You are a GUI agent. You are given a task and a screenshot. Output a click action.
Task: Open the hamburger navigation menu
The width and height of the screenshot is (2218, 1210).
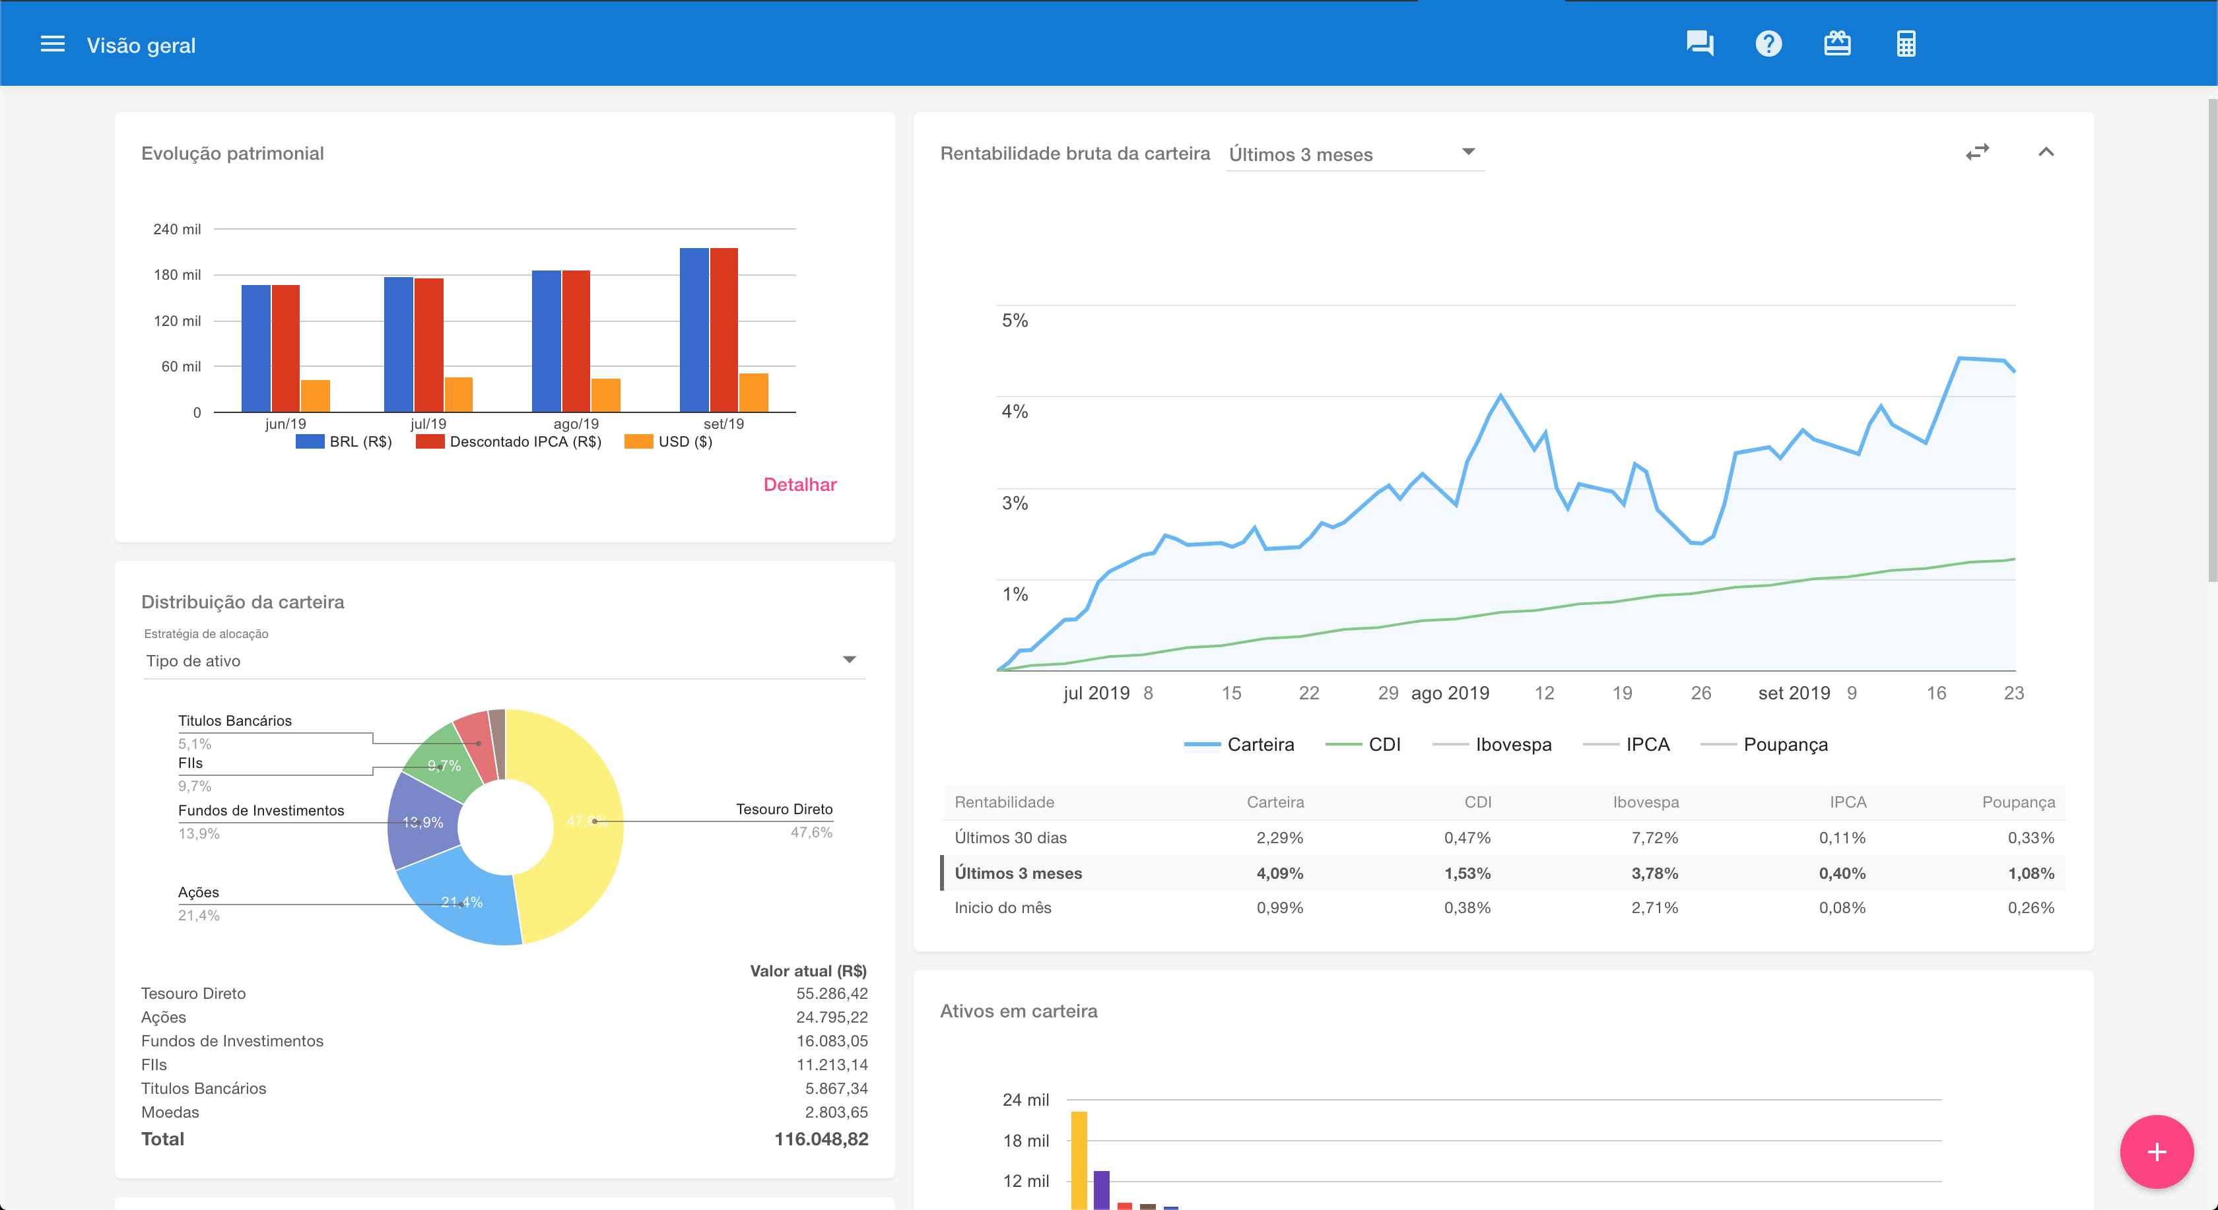tap(53, 45)
